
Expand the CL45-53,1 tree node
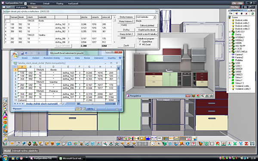pos(230,31)
